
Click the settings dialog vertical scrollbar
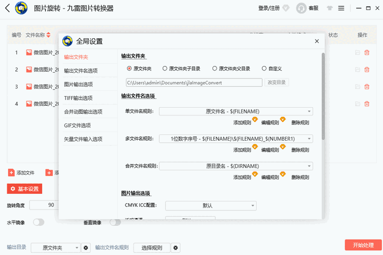tap(323, 96)
